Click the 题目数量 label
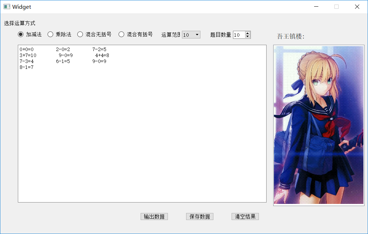The width and height of the screenshot is (368, 234). [221, 35]
